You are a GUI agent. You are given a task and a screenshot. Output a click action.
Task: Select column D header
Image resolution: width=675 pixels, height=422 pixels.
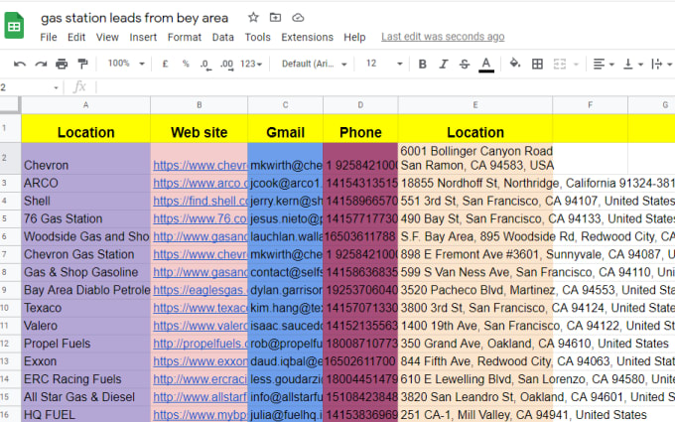pyautogui.click(x=360, y=105)
